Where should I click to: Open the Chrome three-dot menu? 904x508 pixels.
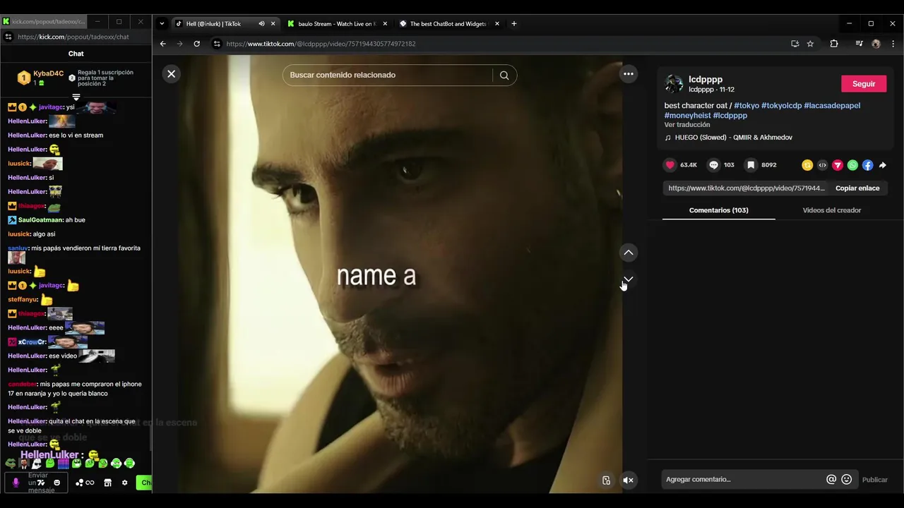click(893, 44)
